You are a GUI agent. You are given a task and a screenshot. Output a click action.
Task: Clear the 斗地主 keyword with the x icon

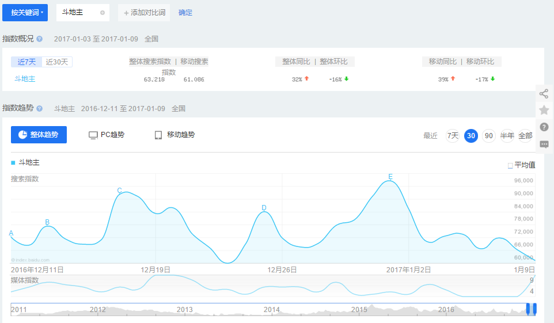coord(103,13)
